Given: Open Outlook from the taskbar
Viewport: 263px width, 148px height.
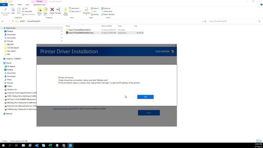Looking at the screenshot, I should point(37,145).
